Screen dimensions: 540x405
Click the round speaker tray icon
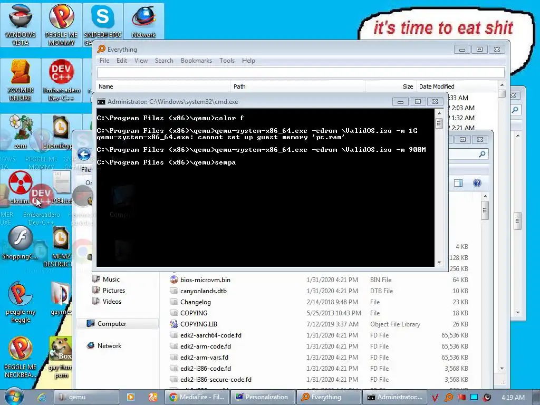487,398
